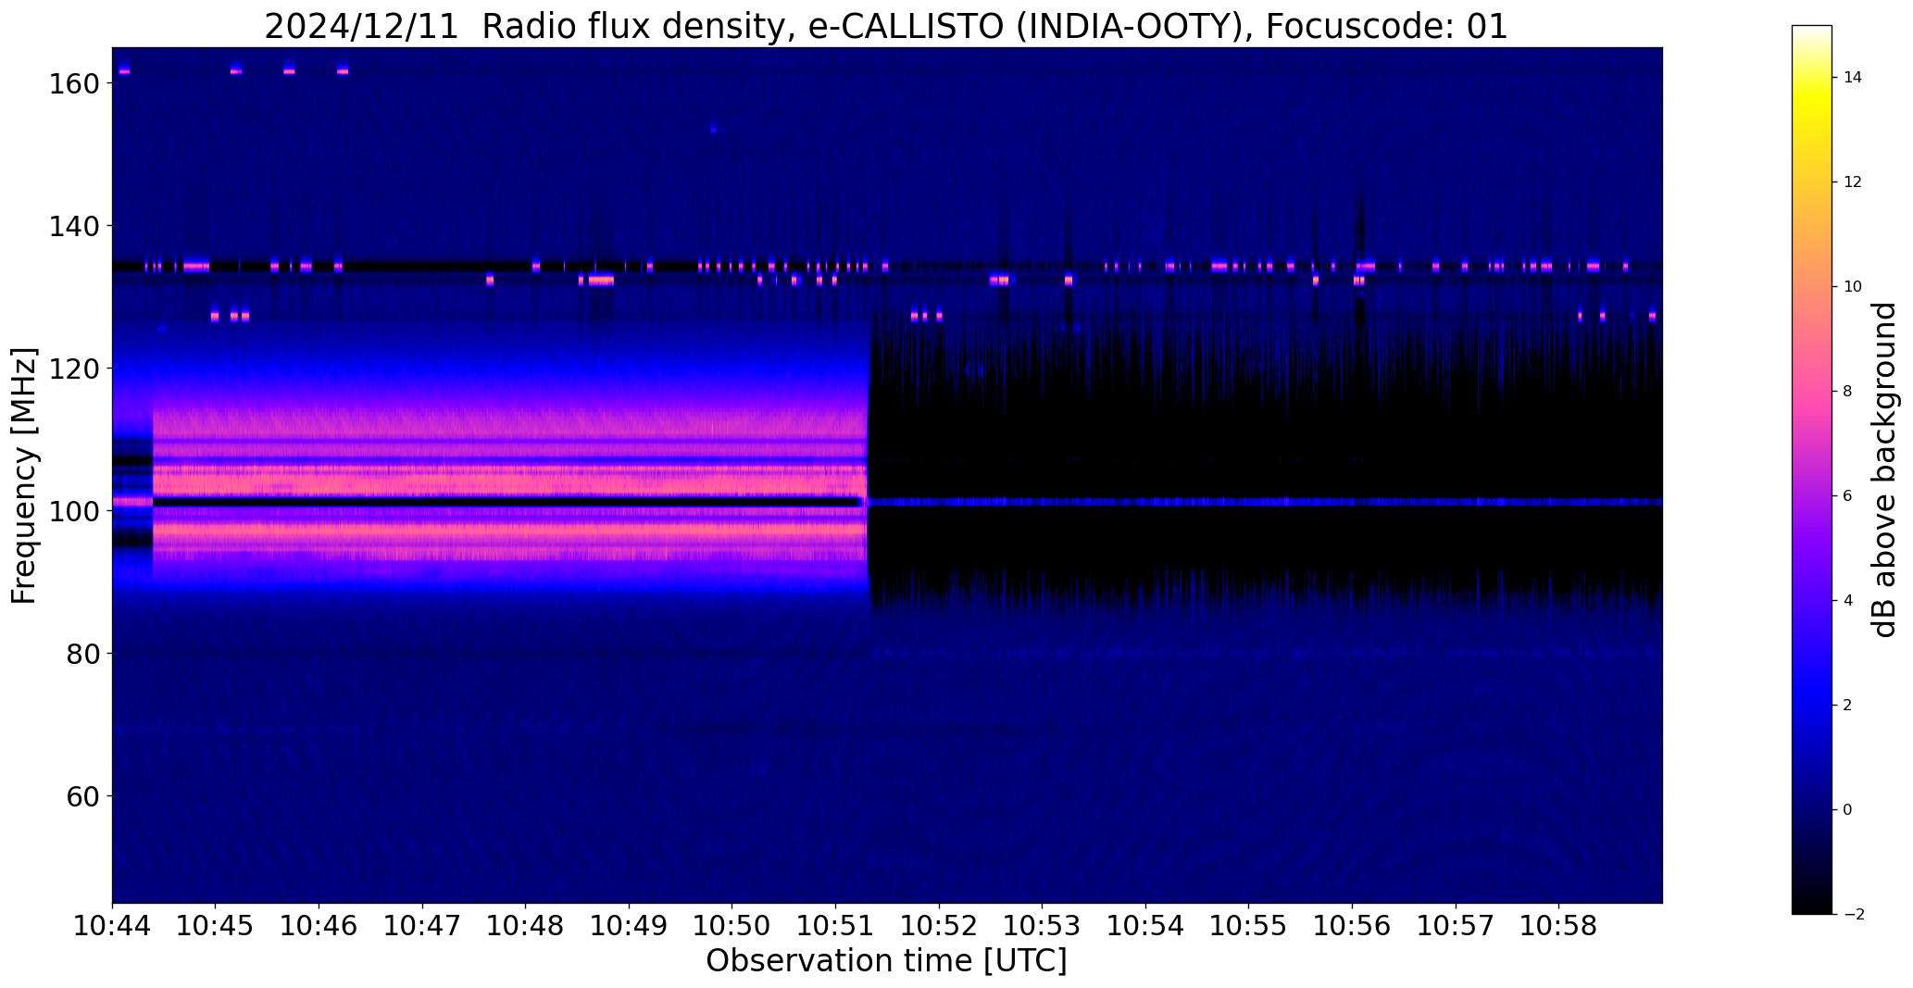Click the 10:51 time tick label
1913x988 pixels.
(836, 926)
